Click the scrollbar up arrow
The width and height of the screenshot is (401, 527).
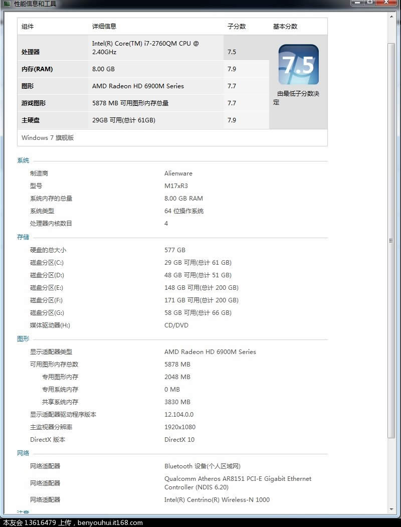coord(391,17)
